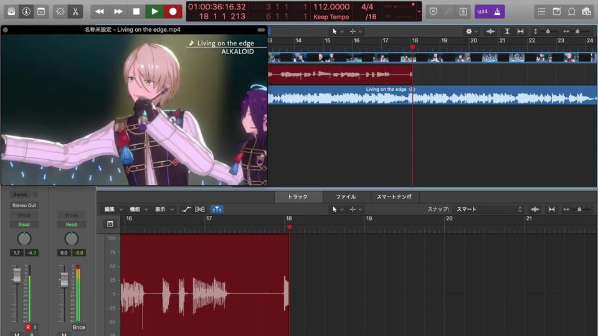Toggle the 1234 count-in button
Screen dimensions: 598x336
click(x=483, y=11)
